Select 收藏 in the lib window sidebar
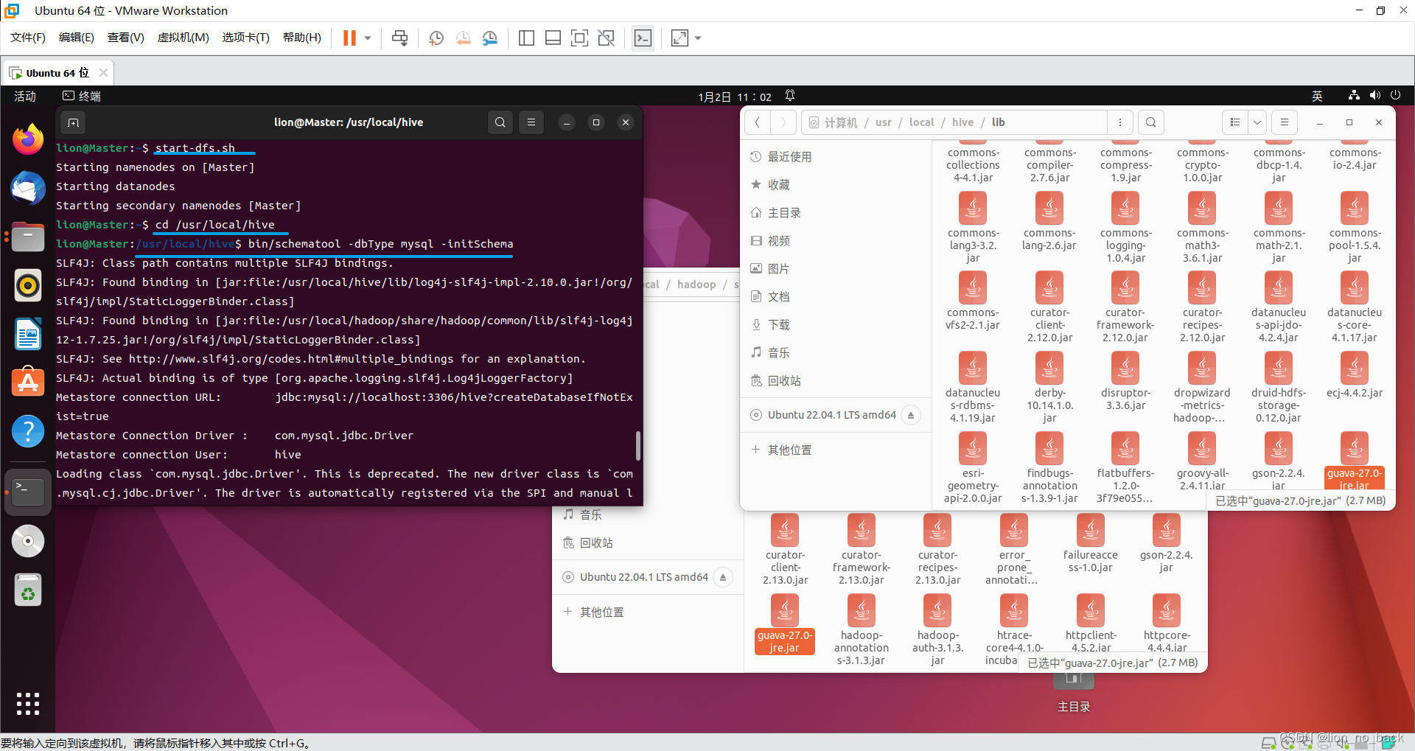Image resolution: width=1415 pixels, height=751 pixels. tap(836, 185)
